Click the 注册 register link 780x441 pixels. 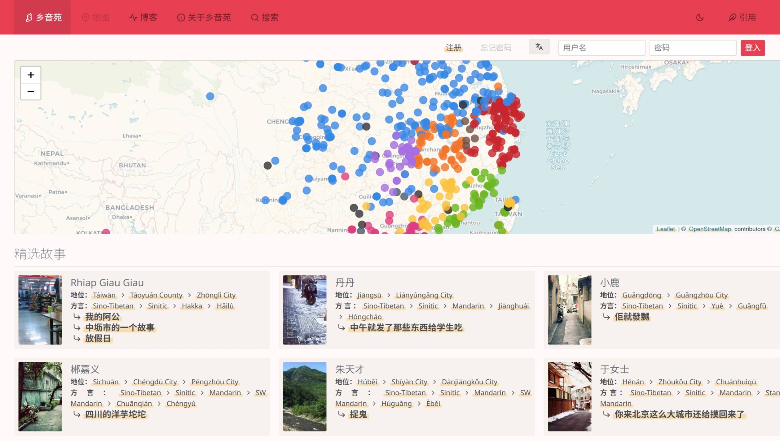coord(453,48)
